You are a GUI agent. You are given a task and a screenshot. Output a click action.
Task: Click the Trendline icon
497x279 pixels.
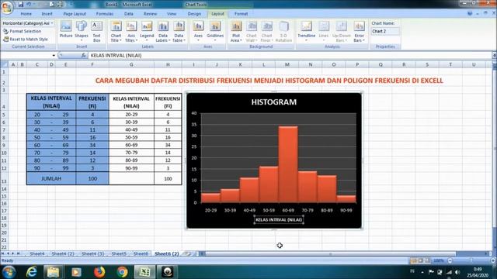tap(306, 31)
